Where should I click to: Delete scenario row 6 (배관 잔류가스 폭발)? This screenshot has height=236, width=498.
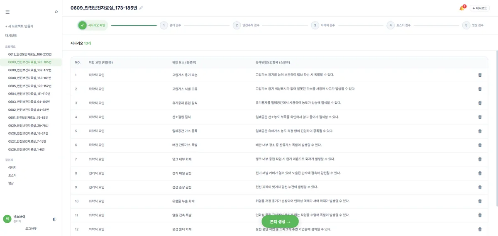480,145
